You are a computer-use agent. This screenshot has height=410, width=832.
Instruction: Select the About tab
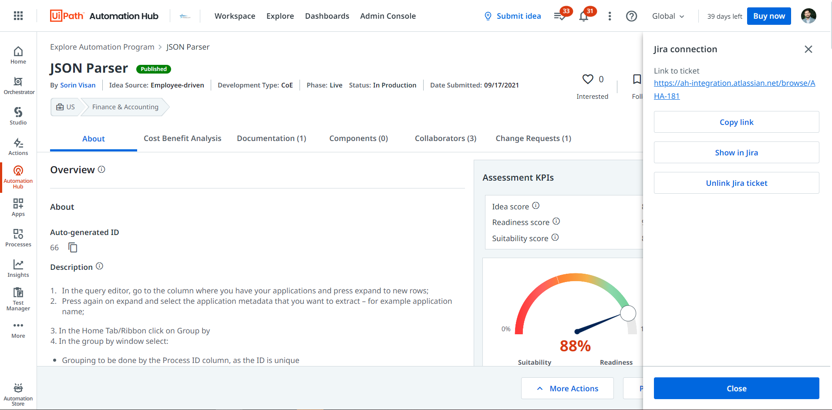coord(94,139)
